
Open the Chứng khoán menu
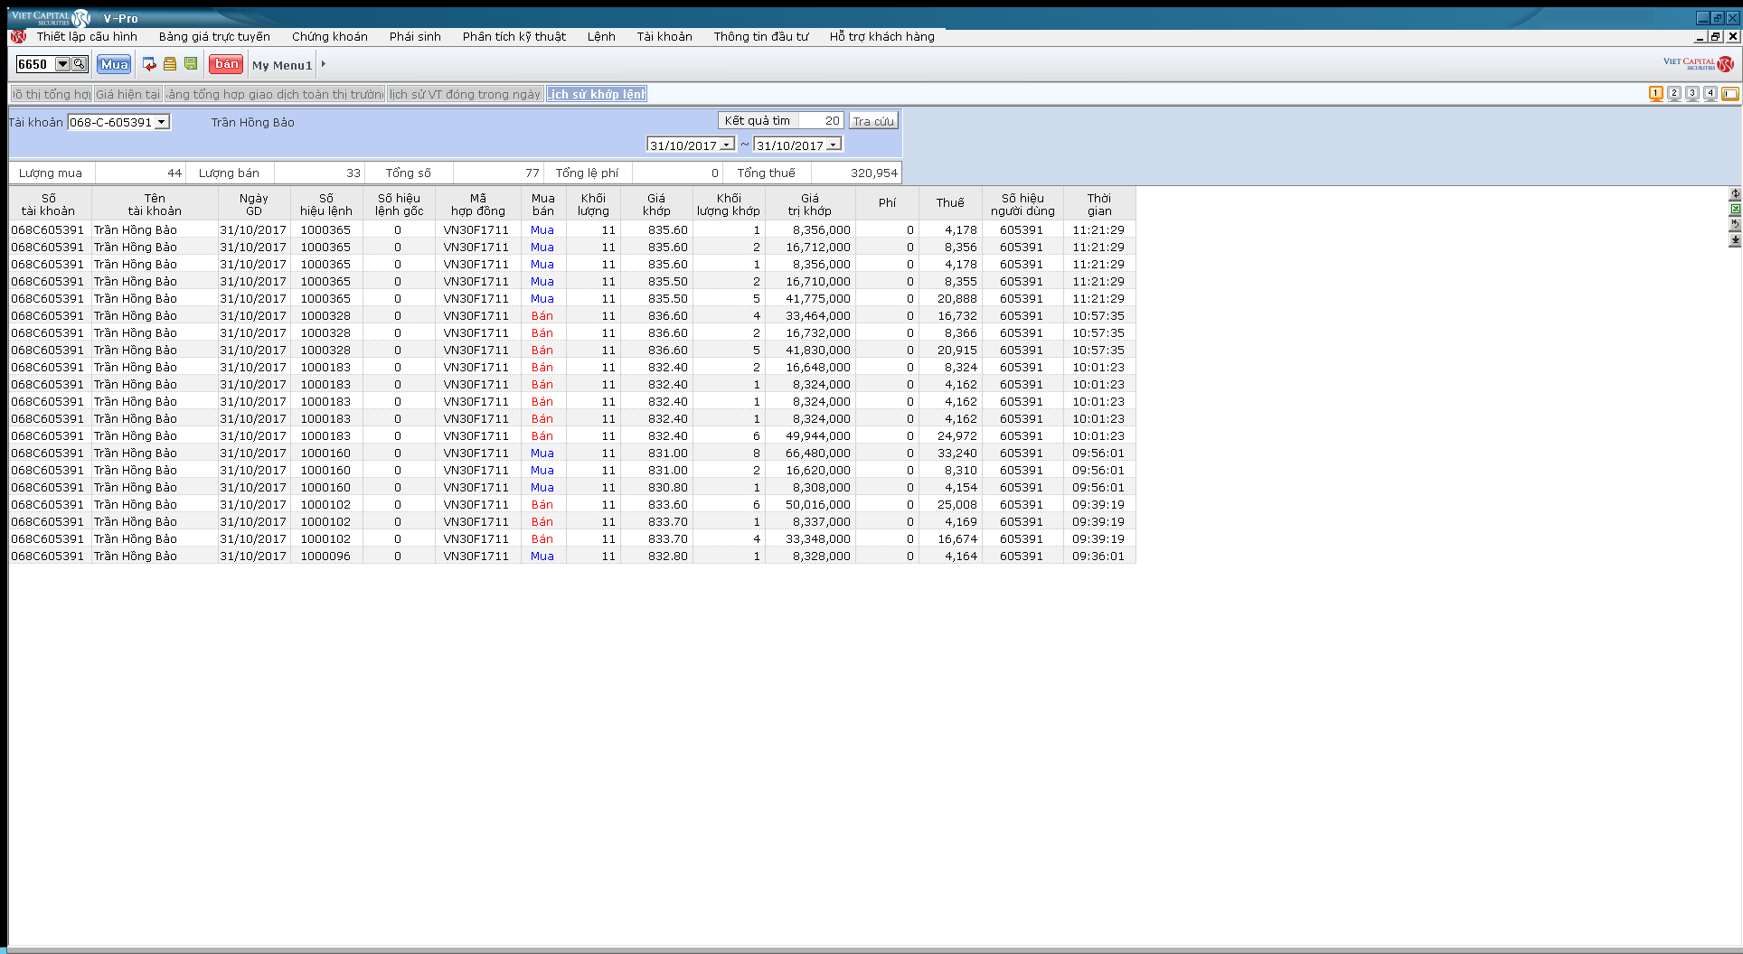330,37
